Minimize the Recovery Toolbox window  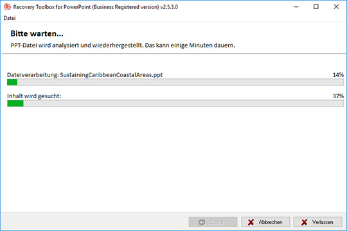point(296,7)
